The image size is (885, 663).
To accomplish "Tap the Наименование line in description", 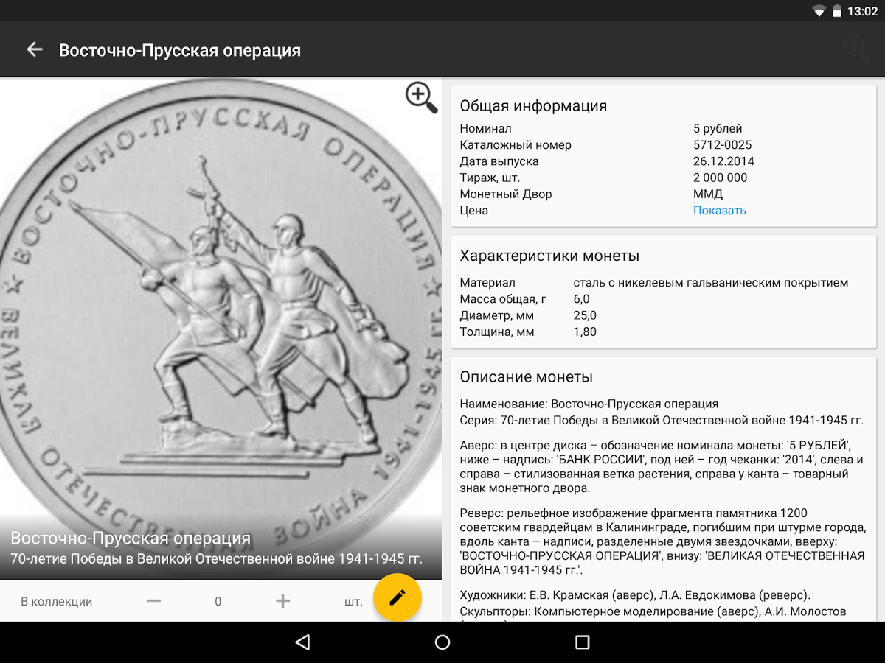I will [589, 404].
